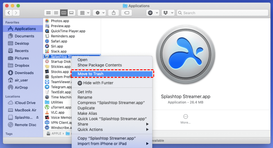Open Documents in the sidebar
This screenshot has width=273, height=148.
point(23,36)
